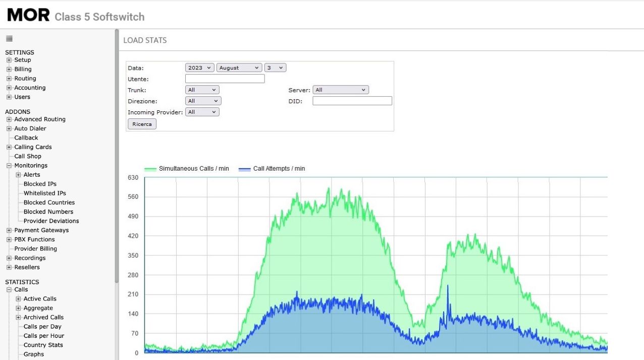Expand Advanced Routing using its plus icon

tap(8, 119)
